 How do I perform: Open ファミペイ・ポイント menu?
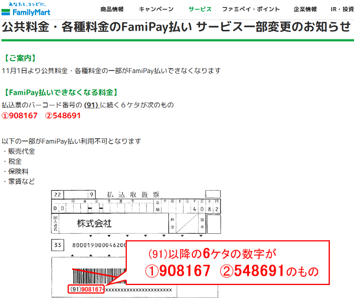[251, 9]
